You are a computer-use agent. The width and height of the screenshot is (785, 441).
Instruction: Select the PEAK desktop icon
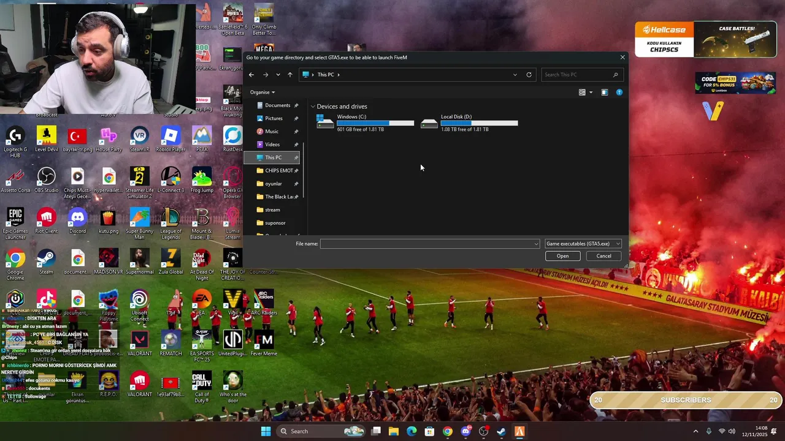pyautogui.click(x=202, y=140)
